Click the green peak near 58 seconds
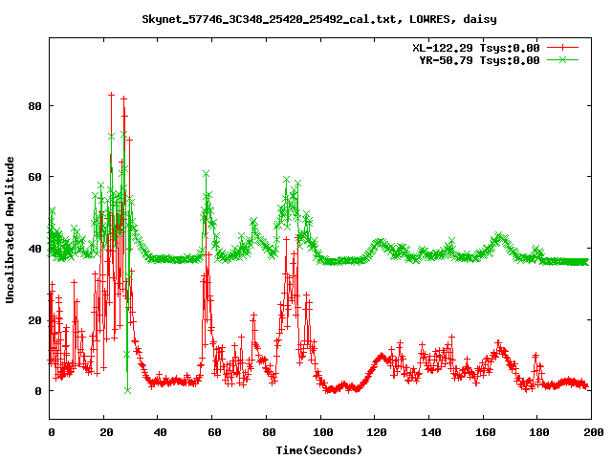This screenshot has width=612, height=459. tap(207, 174)
